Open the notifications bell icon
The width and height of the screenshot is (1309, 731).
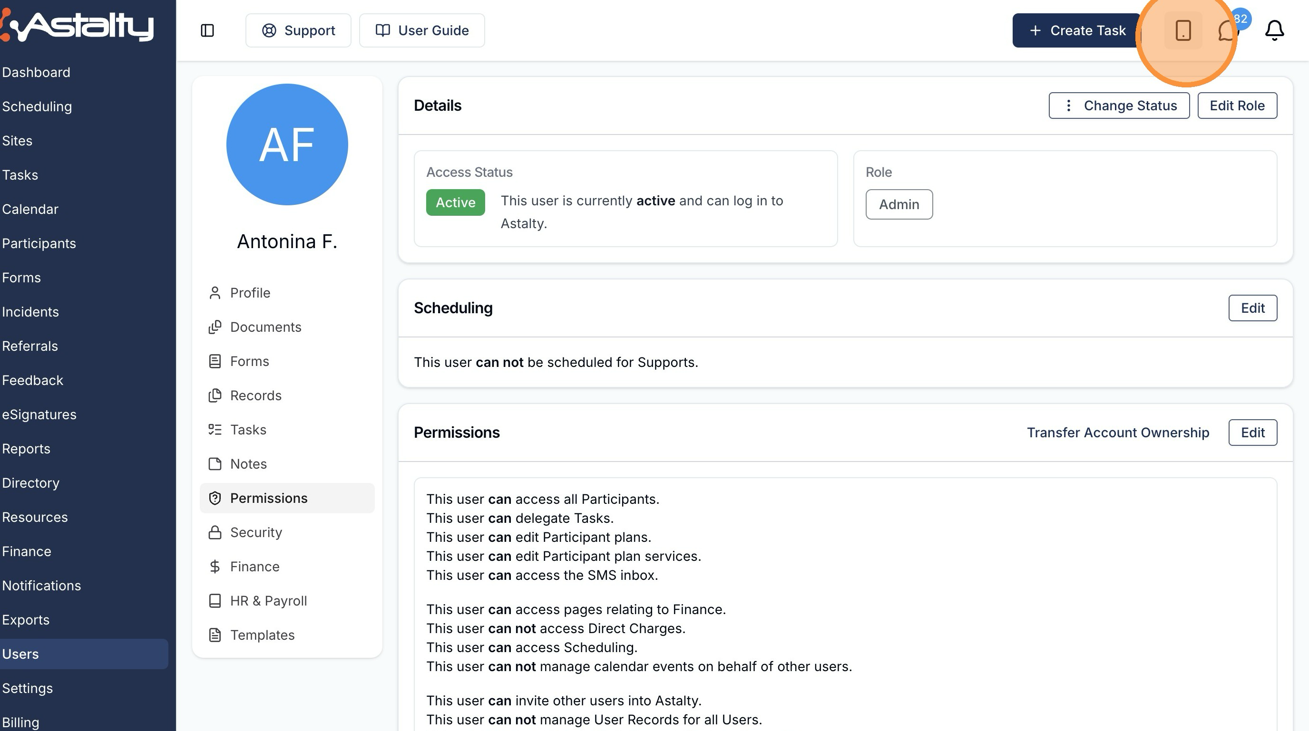[x=1274, y=30]
